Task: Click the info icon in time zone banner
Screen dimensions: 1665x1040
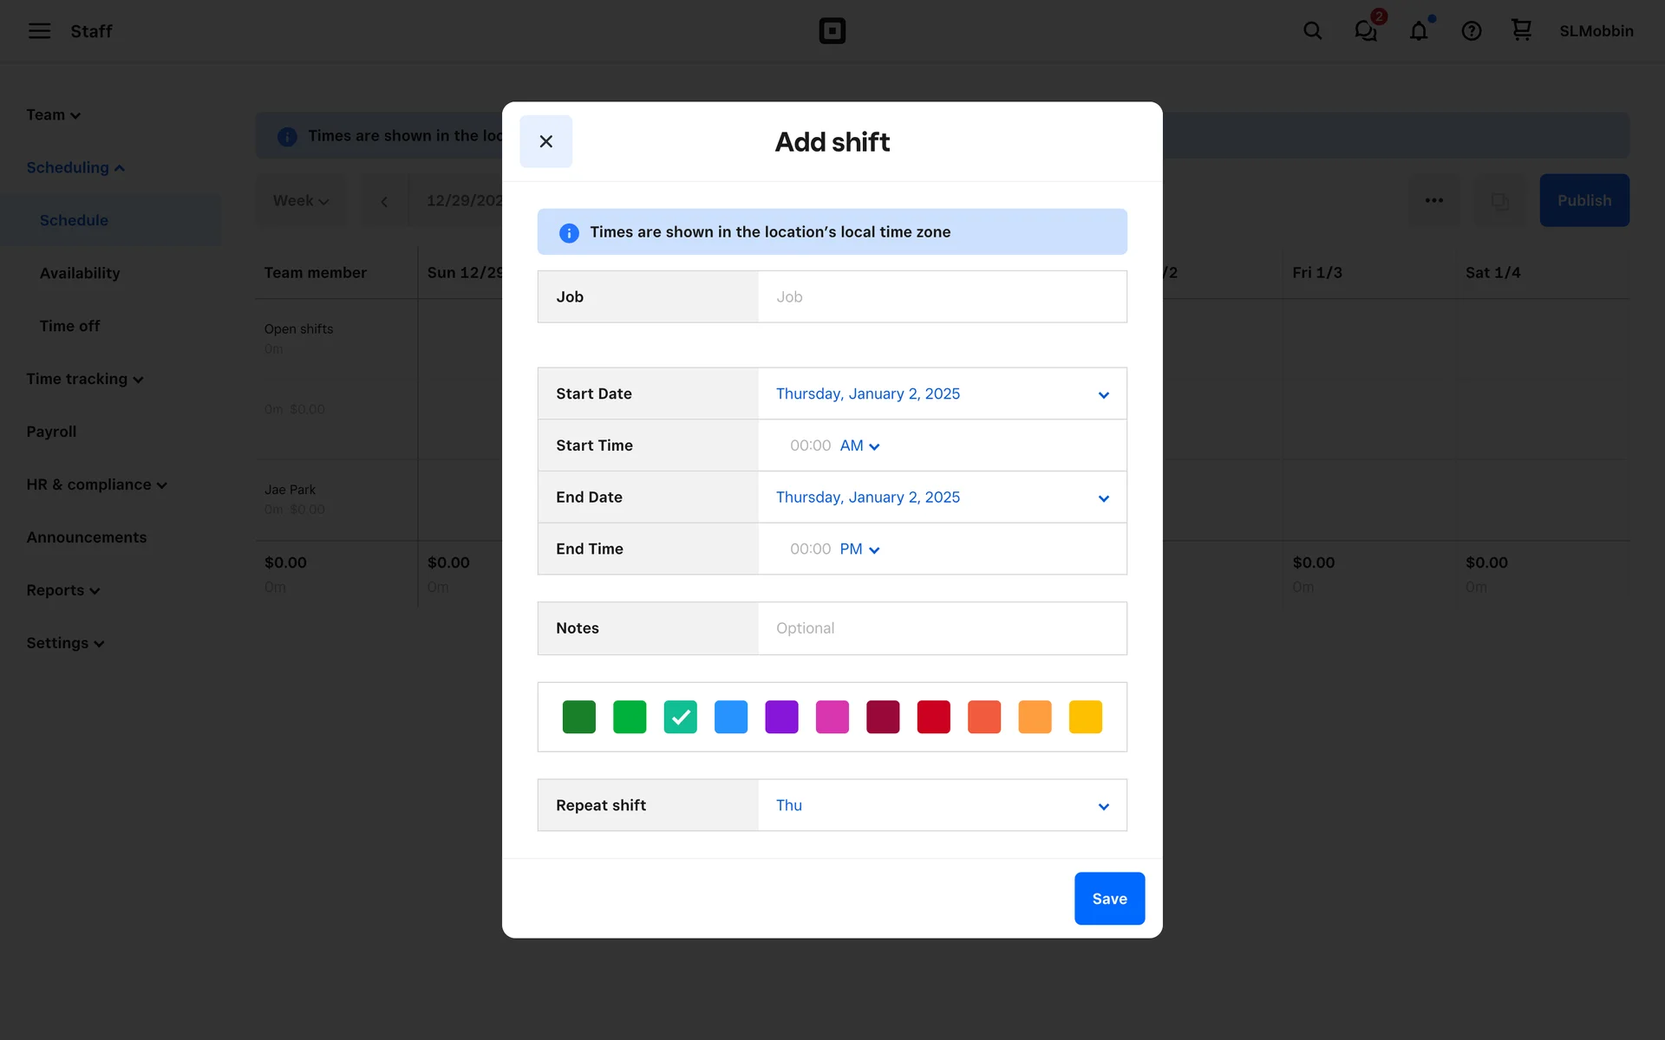Action: pos(569,232)
